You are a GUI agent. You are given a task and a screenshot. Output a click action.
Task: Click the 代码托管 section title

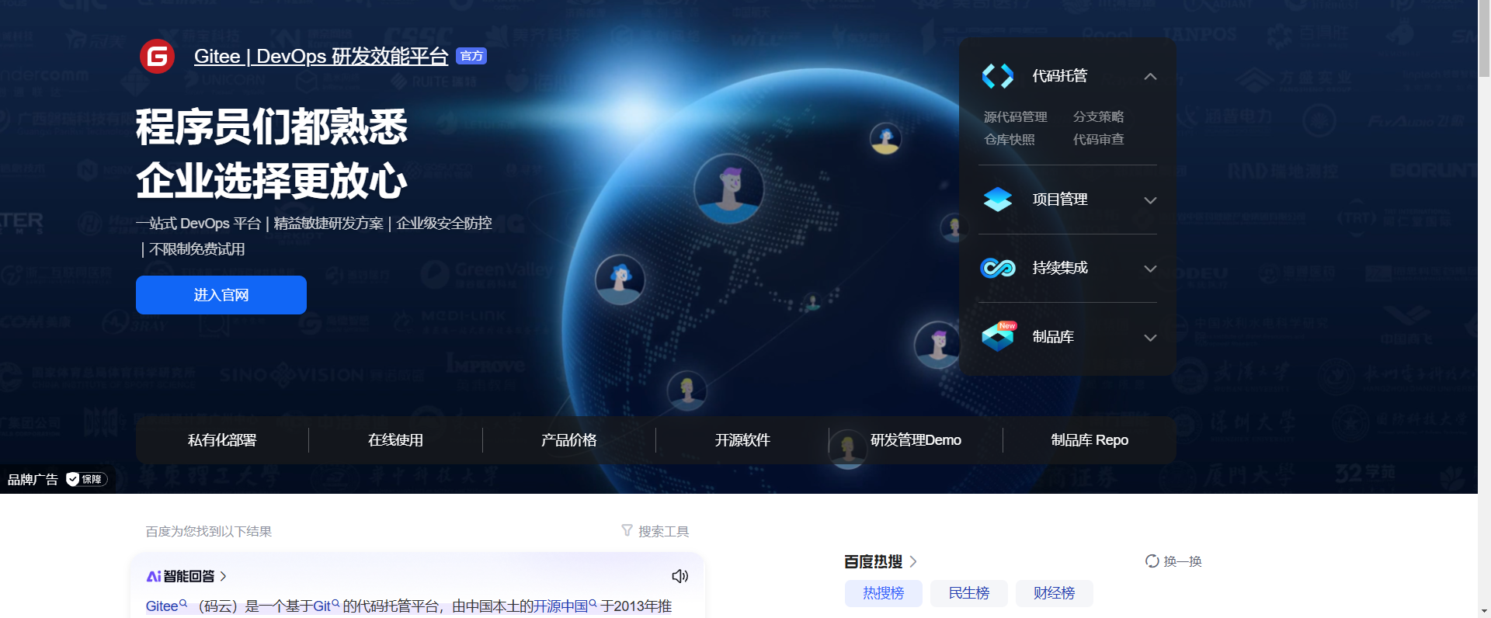1059,76
